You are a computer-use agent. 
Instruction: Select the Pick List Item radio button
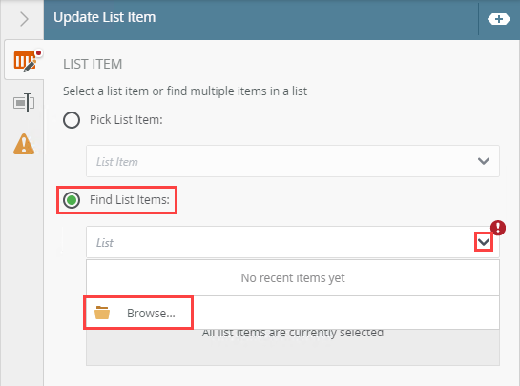coord(72,120)
